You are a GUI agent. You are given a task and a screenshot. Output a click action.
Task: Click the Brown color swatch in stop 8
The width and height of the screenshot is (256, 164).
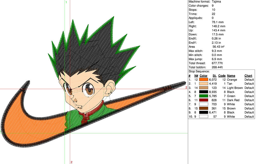203,108
